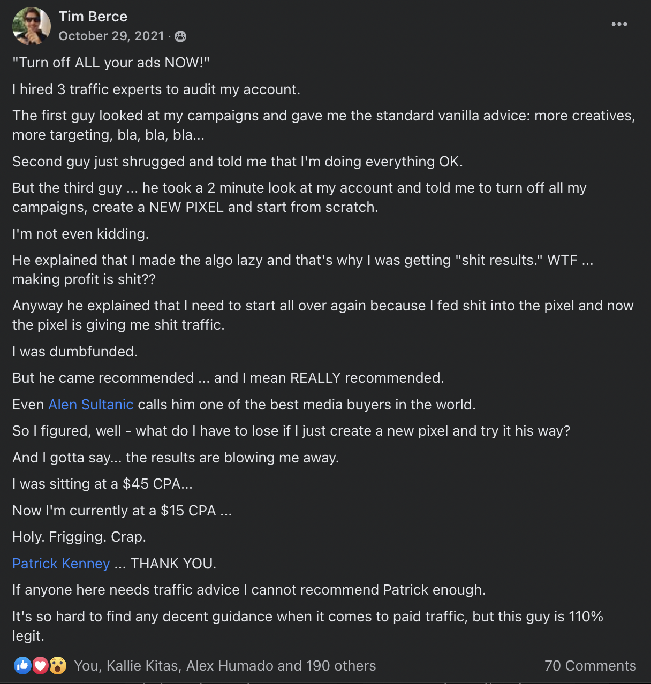The height and width of the screenshot is (684, 651).
Task: Open the Tim Berce author name link
Action: [x=93, y=17]
